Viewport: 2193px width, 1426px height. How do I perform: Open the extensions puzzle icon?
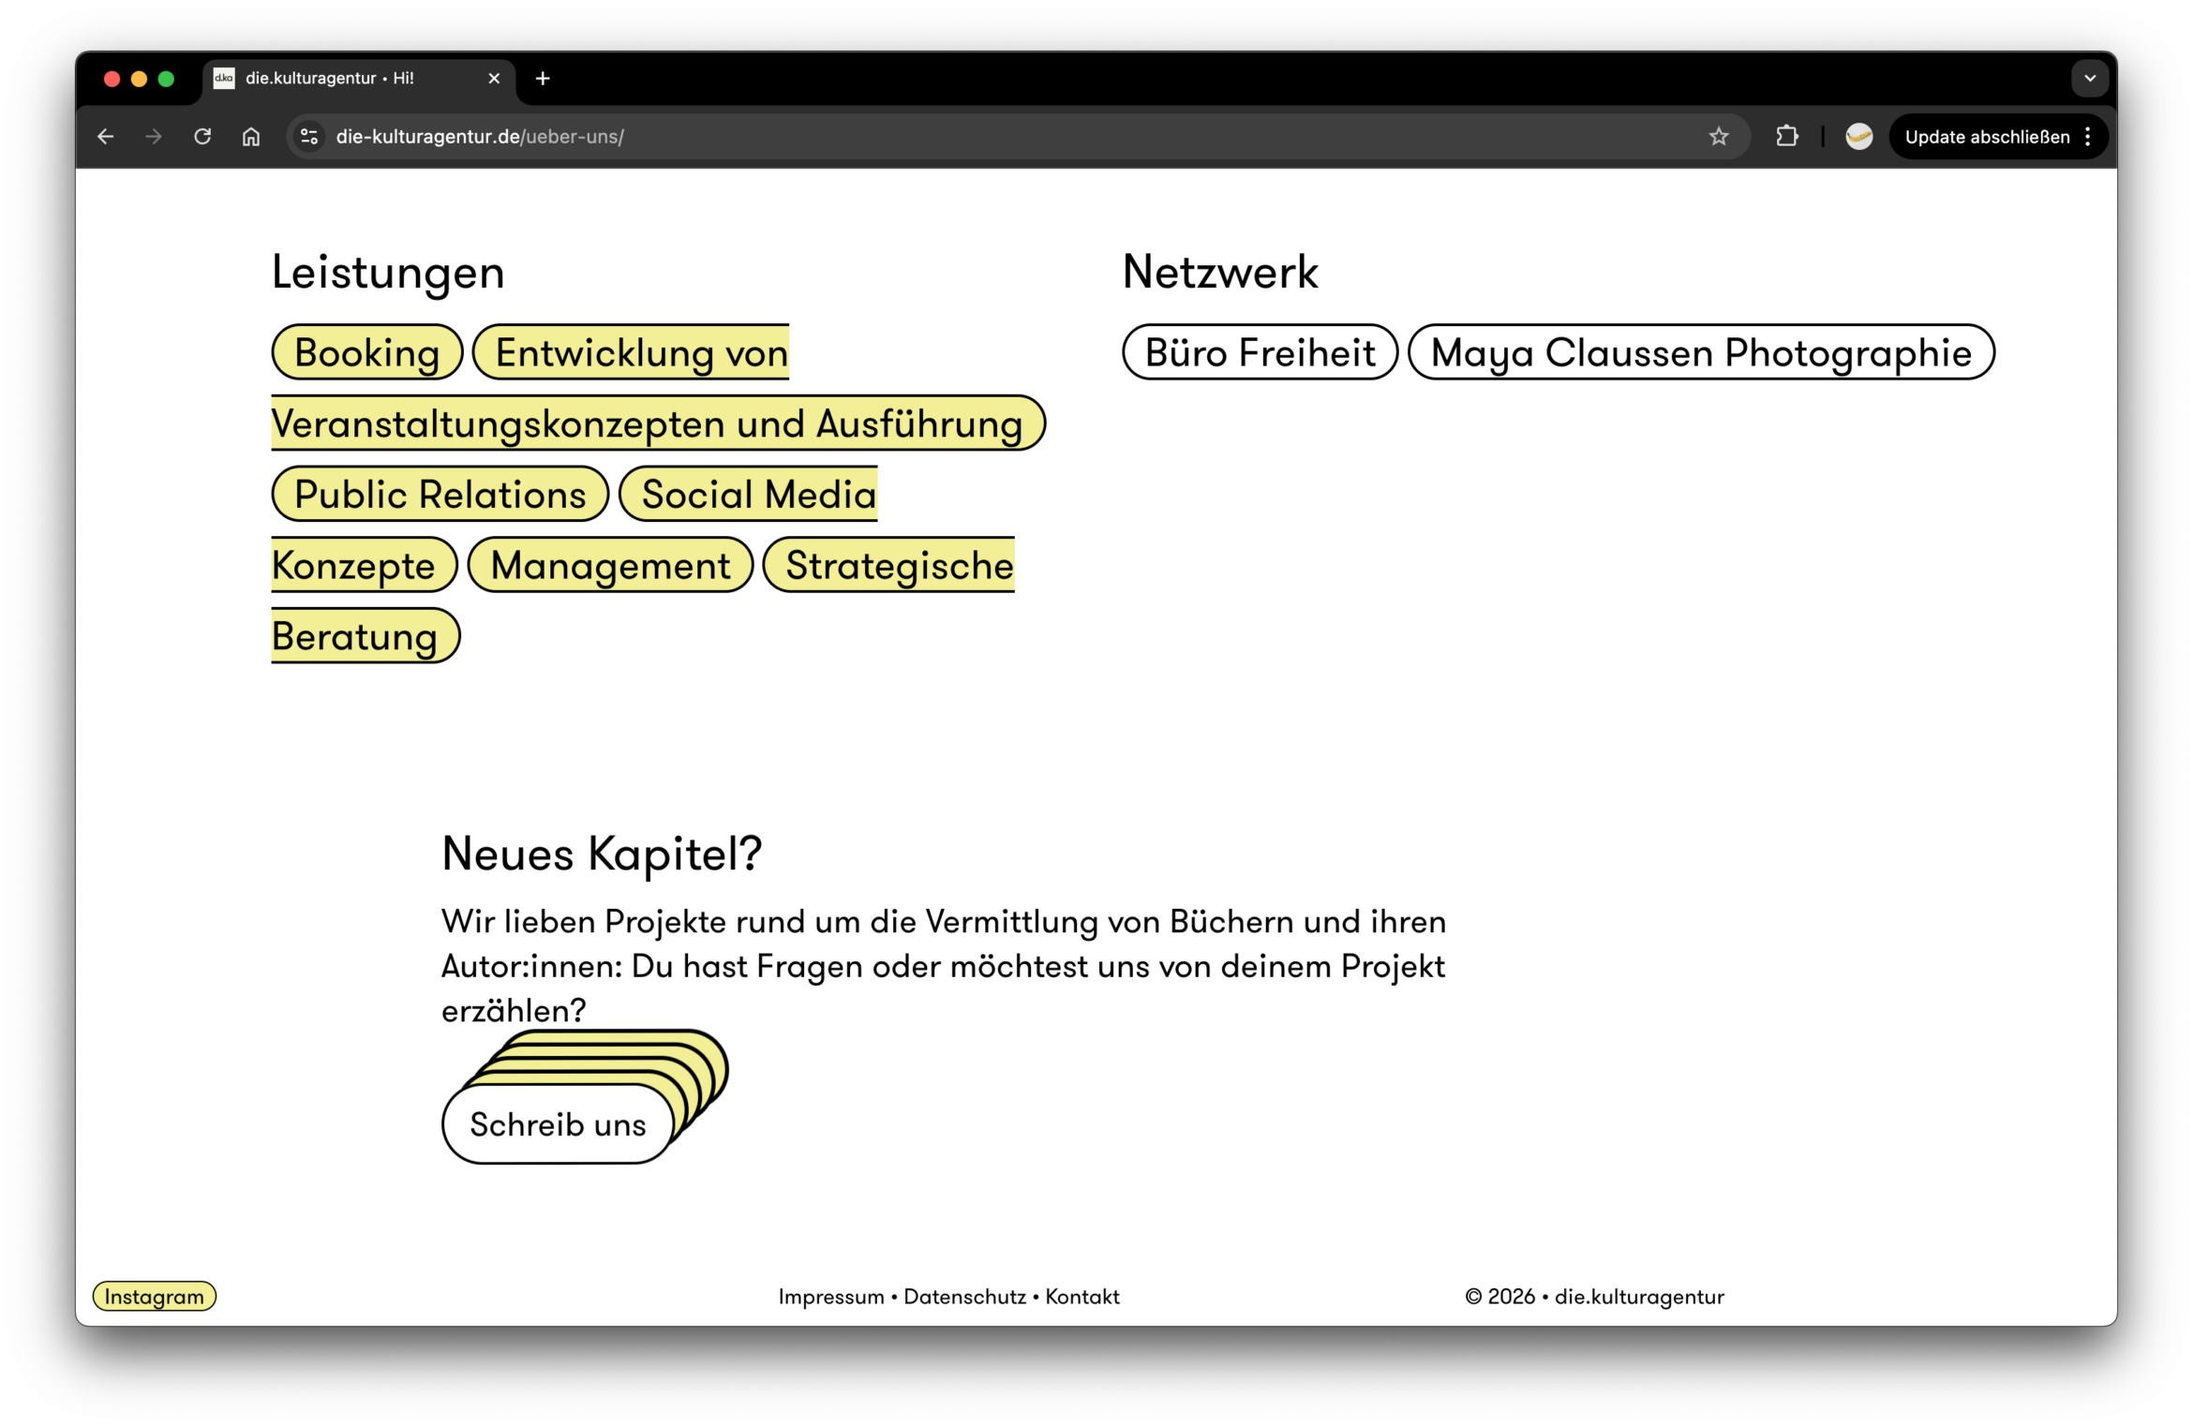[x=1786, y=137]
